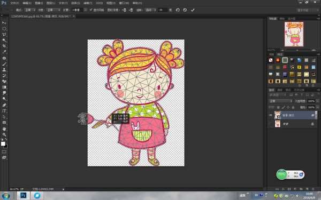Select the Gradient tool
The image size is (321, 200).
4,87
